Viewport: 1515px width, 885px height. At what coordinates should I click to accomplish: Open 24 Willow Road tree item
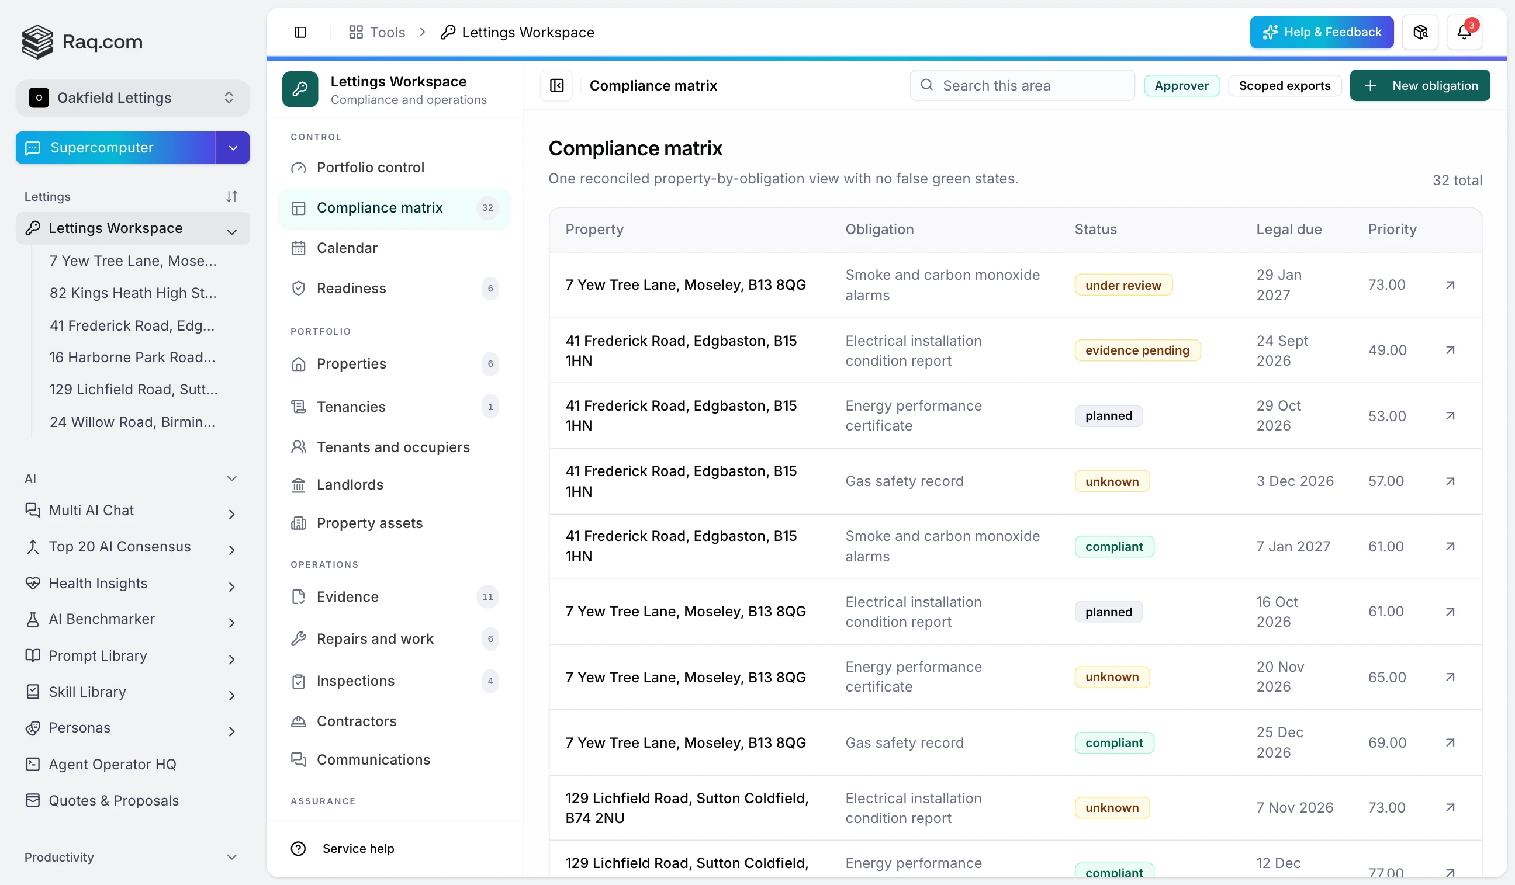pyautogui.click(x=133, y=422)
